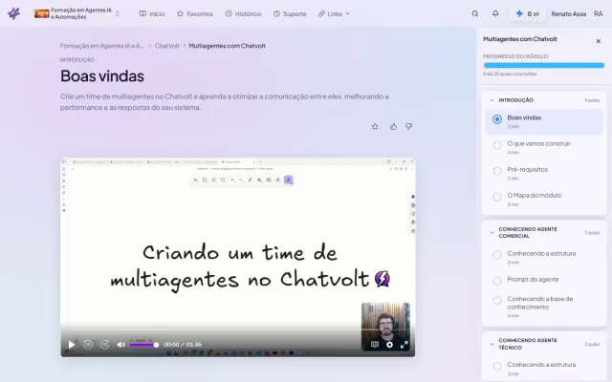Screen dimensions: 612x382
Task: Click the XP lightning counter
Action: point(528,13)
